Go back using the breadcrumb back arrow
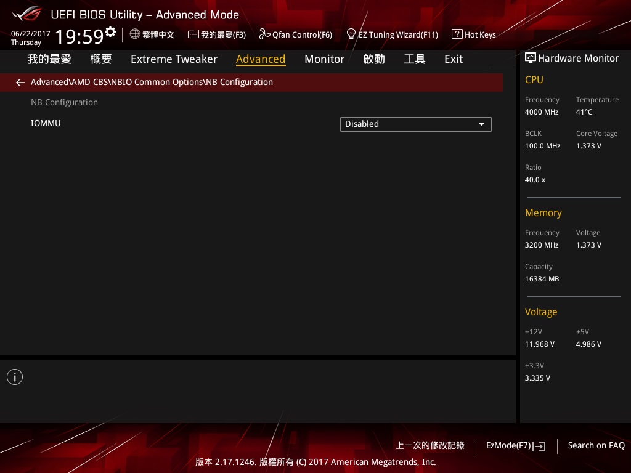The height and width of the screenshot is (473, 631). [x=20, y=82]
